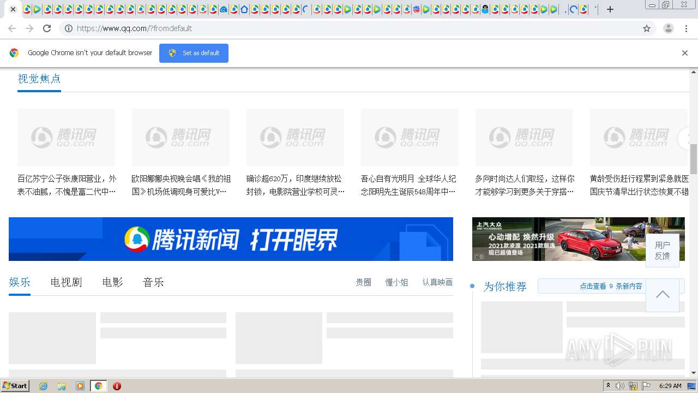Switch to the 电视剧 tab
Viewport: 698px width, 393px height.
coord(66,282)
